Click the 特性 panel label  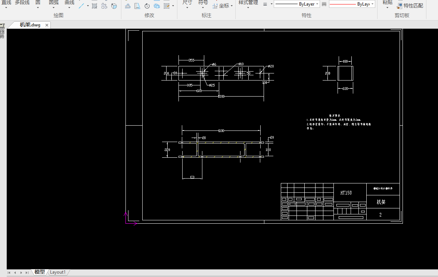(x=307, y=15)
